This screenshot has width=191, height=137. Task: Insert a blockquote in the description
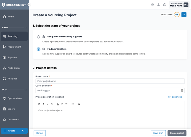(x=73, y=104)
